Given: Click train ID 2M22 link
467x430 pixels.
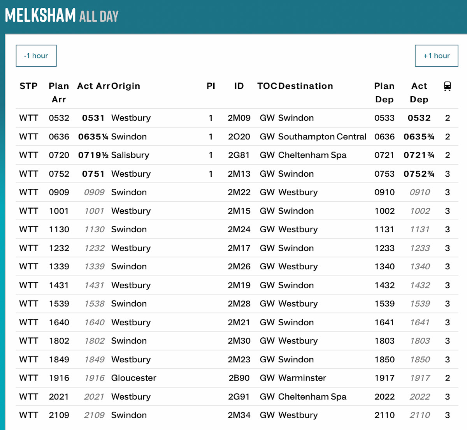Looking at the screenshot, I should [x=239, y=192].
